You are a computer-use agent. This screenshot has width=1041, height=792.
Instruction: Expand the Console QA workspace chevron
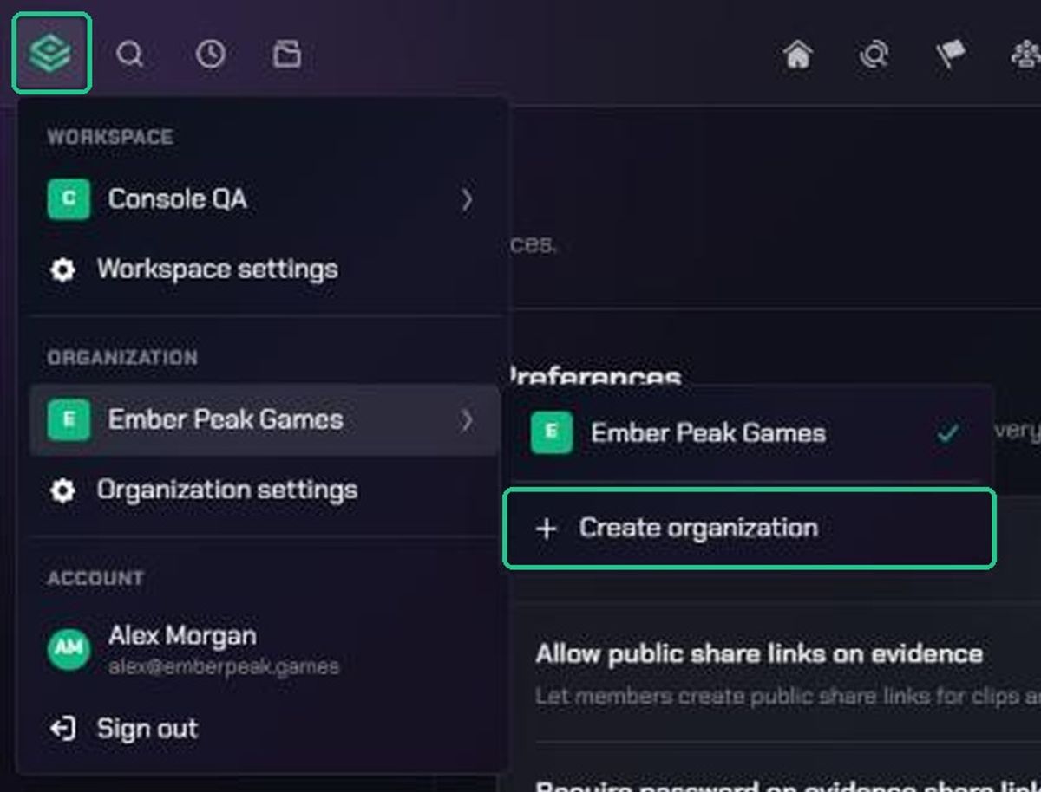click(x=467, y=199)
